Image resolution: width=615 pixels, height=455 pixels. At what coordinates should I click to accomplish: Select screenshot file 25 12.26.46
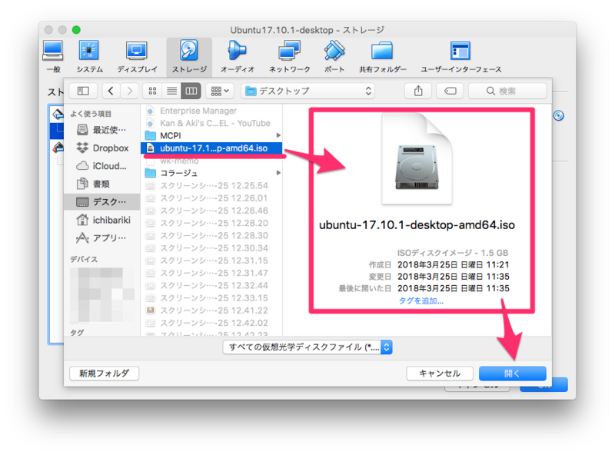pyautogui.click(x=211, y=211)
